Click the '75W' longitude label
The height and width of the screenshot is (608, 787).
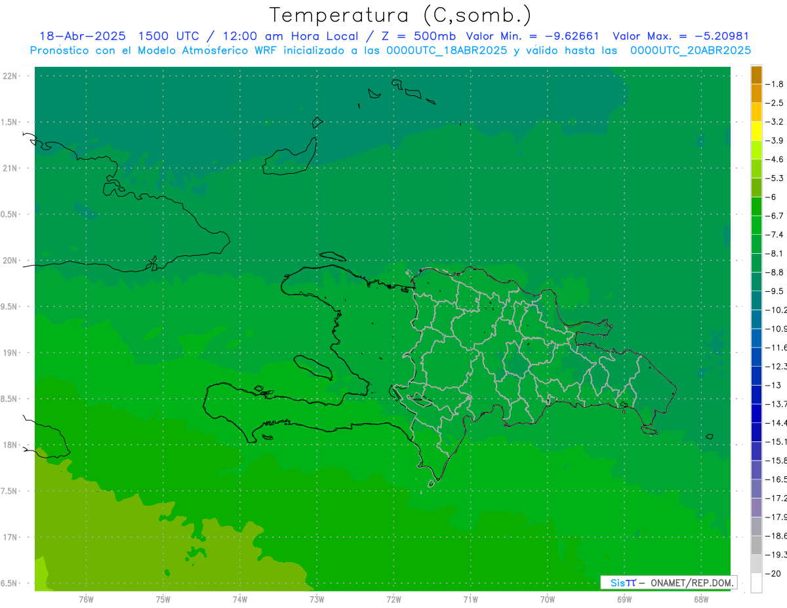pos(163,599)
